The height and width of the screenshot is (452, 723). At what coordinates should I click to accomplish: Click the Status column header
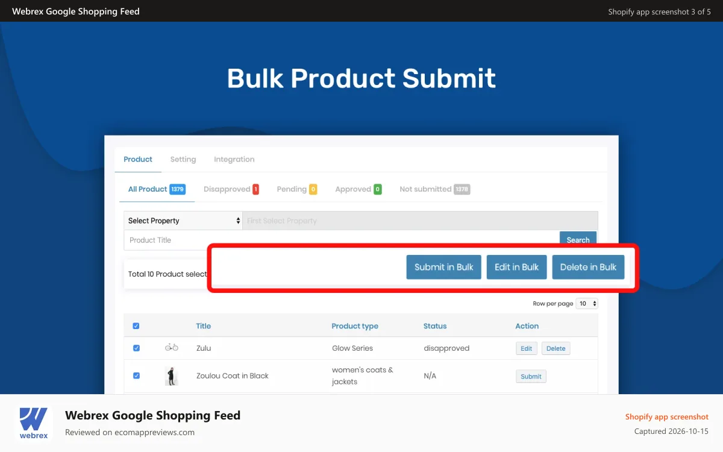[x=435, y=326]
